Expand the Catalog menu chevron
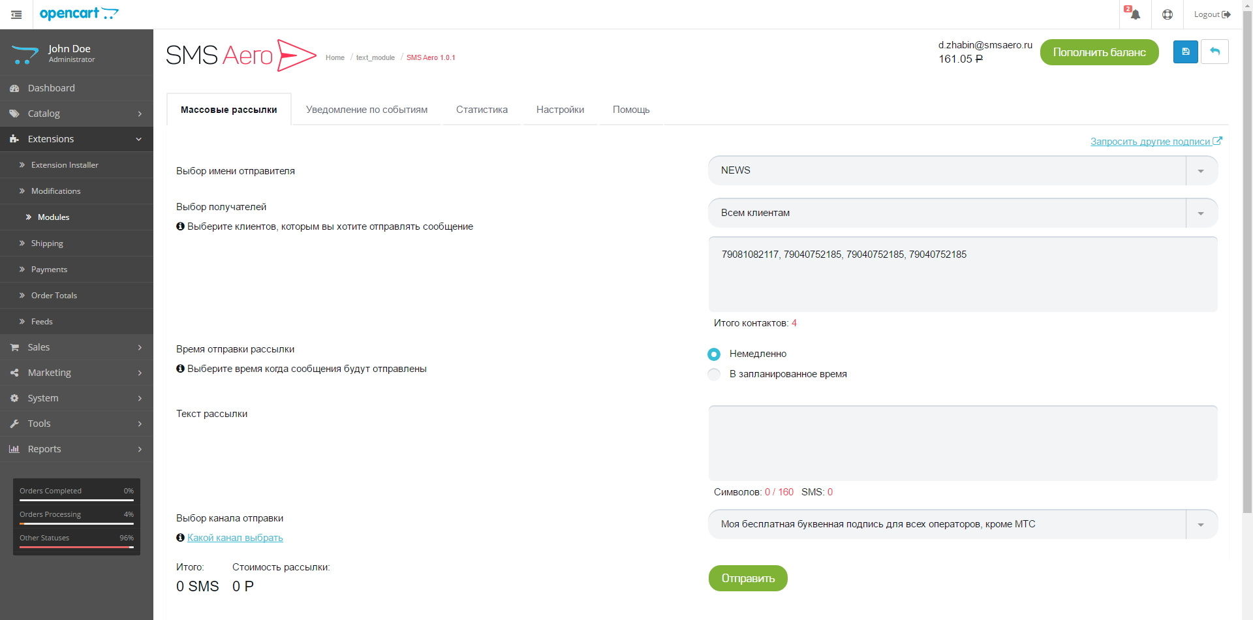The width and height of the screenshot is (1253, 620). click(140, 114)
